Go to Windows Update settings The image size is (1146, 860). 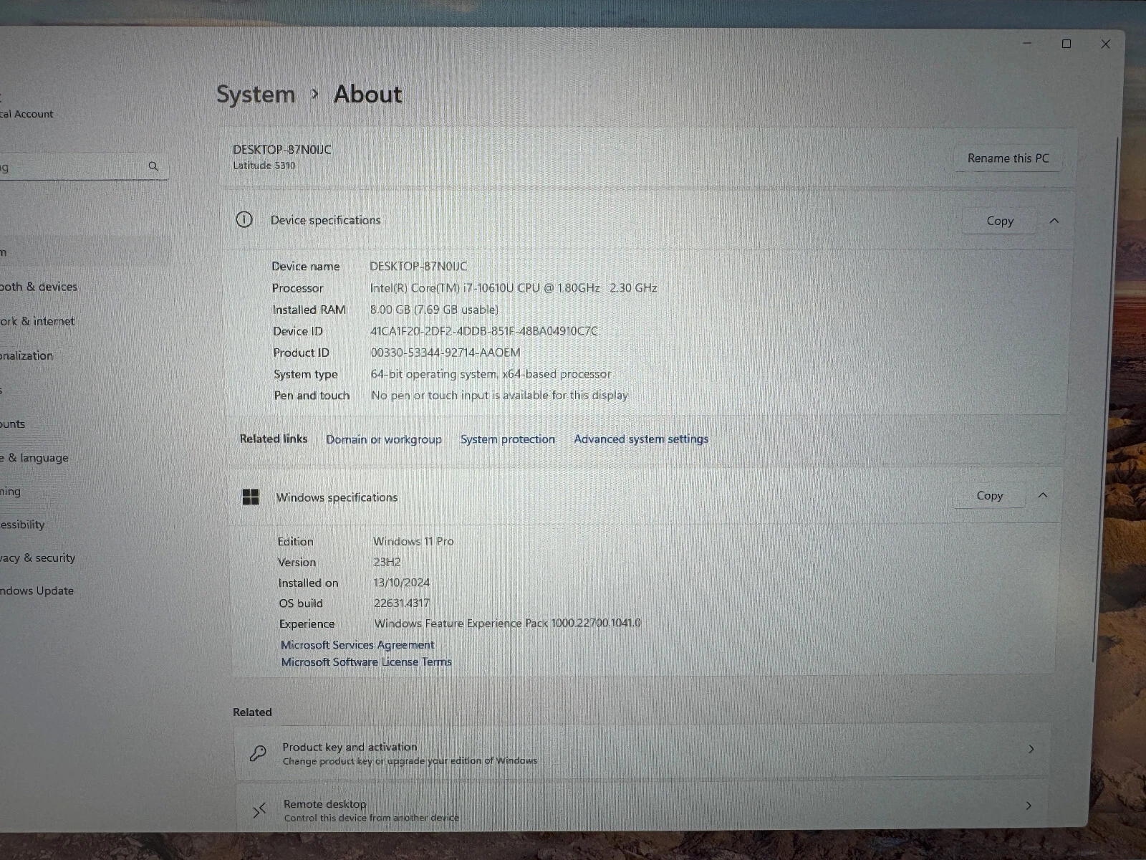(x=37, y=591)
